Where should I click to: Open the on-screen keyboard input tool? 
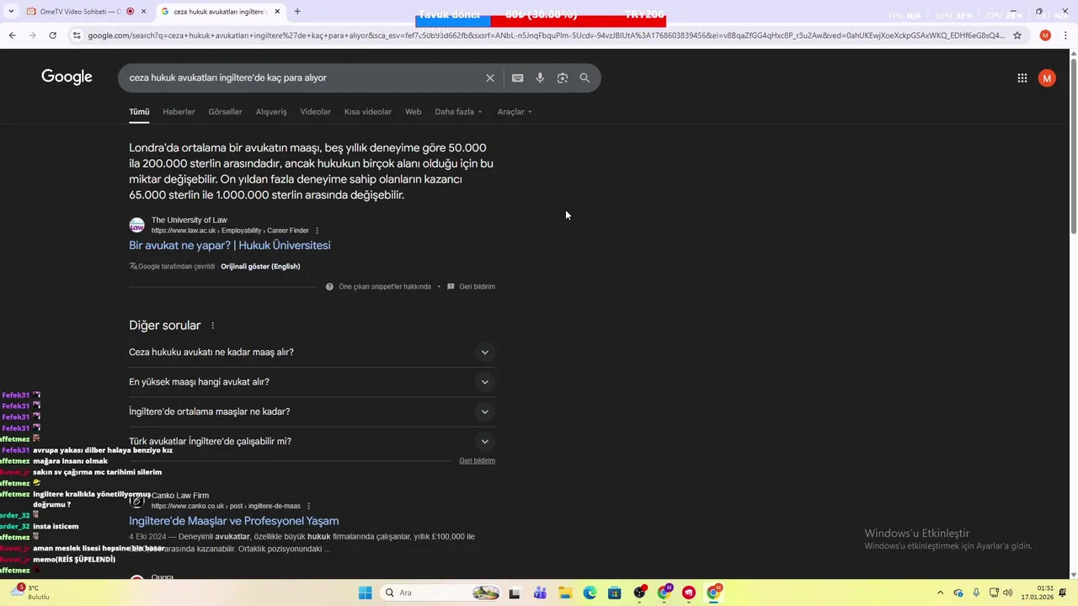pyautogui.click(x=517, y=77)
